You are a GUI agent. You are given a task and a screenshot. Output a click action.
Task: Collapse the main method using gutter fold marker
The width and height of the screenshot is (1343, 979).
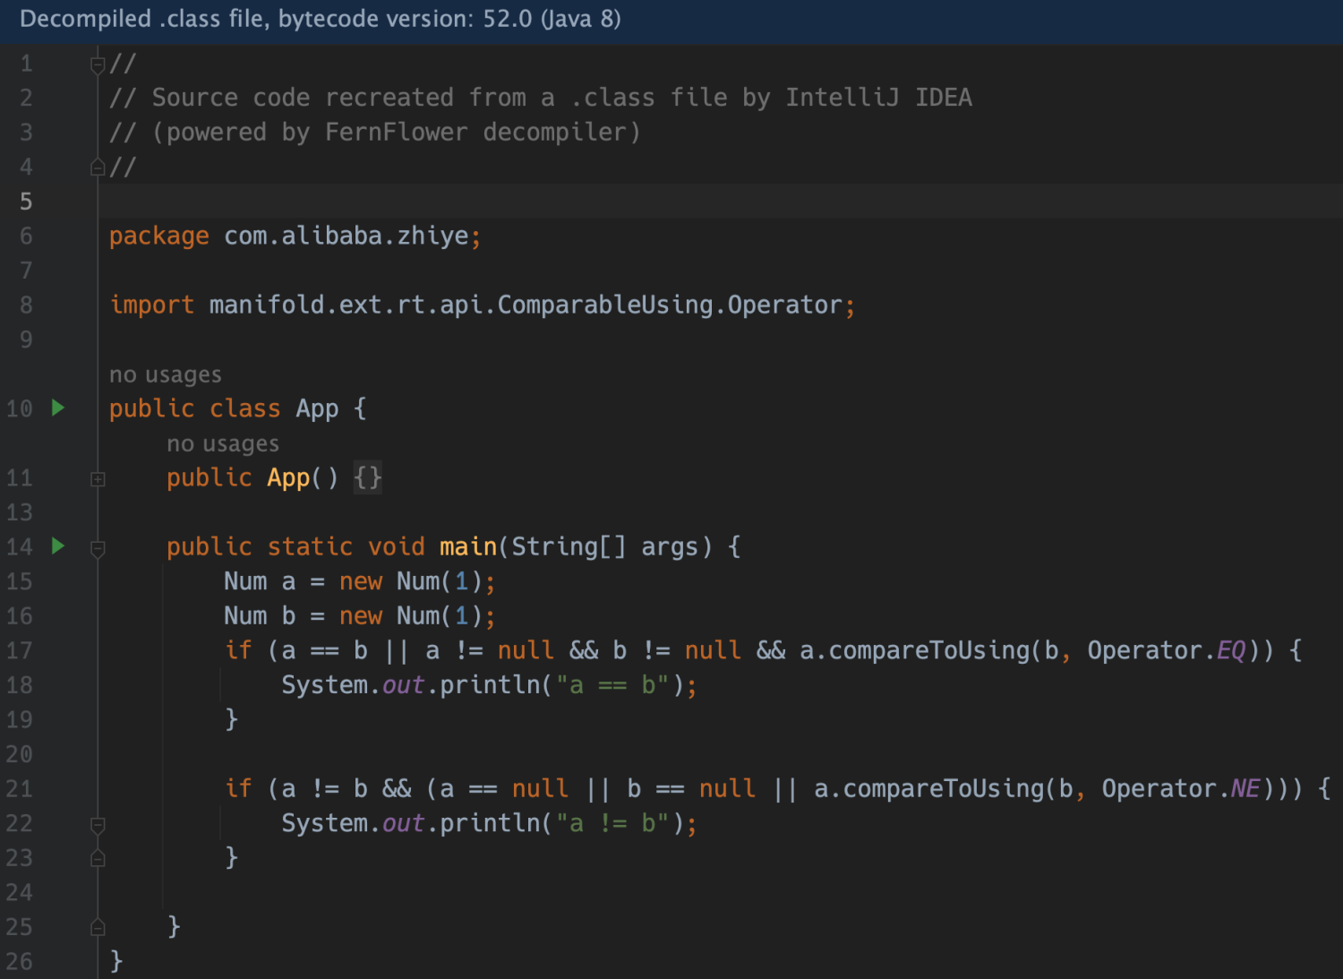(x=98, y=548)
